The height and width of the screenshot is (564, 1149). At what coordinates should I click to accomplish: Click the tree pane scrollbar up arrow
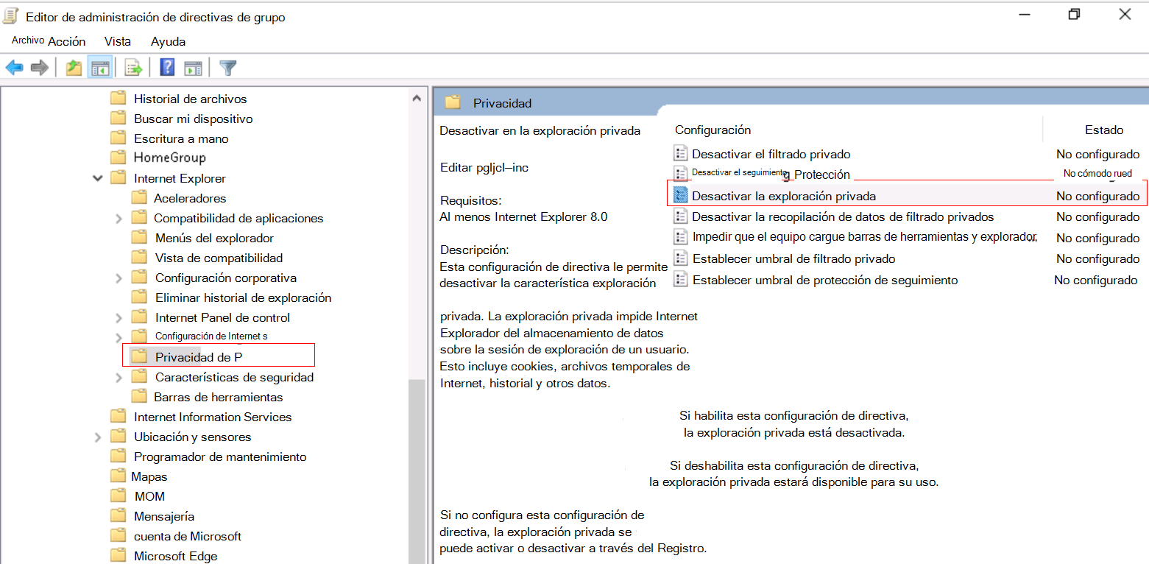[417, 98]
